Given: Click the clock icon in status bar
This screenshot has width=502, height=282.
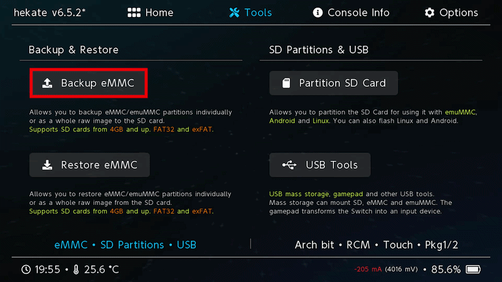Looking at the screenshot, I should 26,269.
